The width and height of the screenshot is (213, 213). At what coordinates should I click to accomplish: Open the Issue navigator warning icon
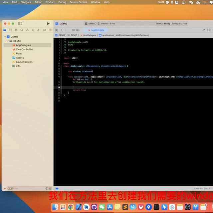(27, 30)
